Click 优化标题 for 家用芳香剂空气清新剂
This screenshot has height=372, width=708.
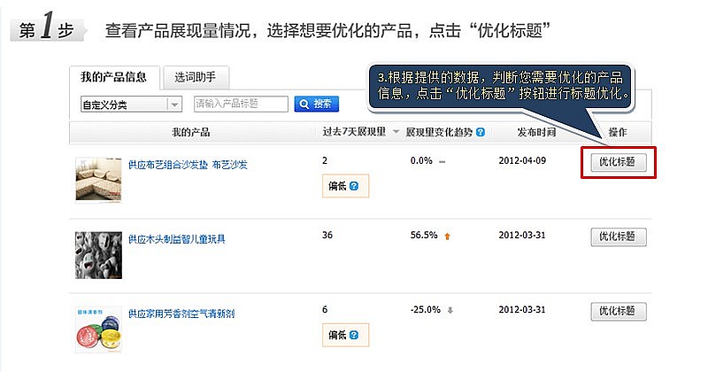click(618, 312)
